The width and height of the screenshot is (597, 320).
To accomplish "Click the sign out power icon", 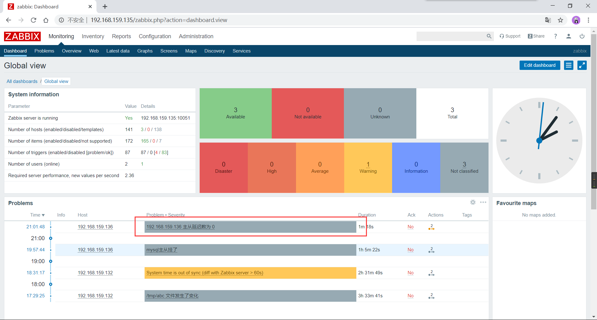I will (582, 36).
